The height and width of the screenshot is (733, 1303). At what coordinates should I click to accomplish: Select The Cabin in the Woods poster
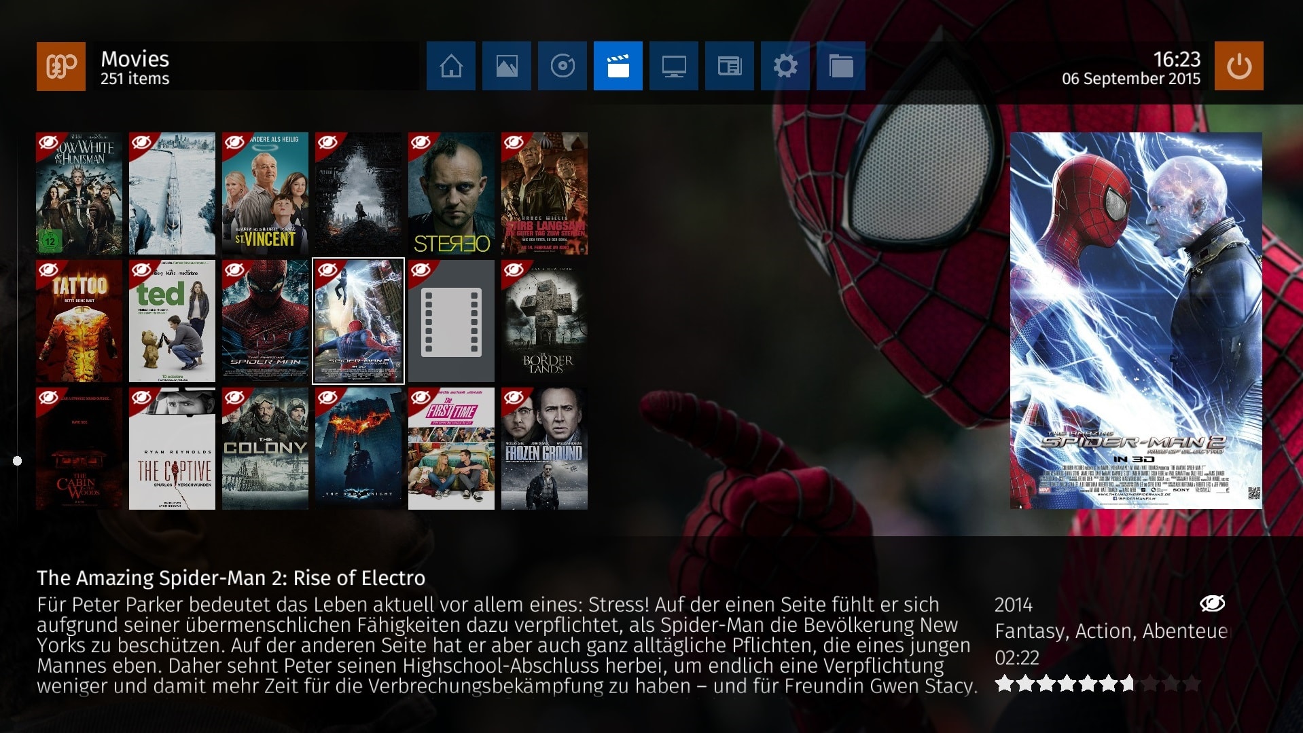(79, 449)
